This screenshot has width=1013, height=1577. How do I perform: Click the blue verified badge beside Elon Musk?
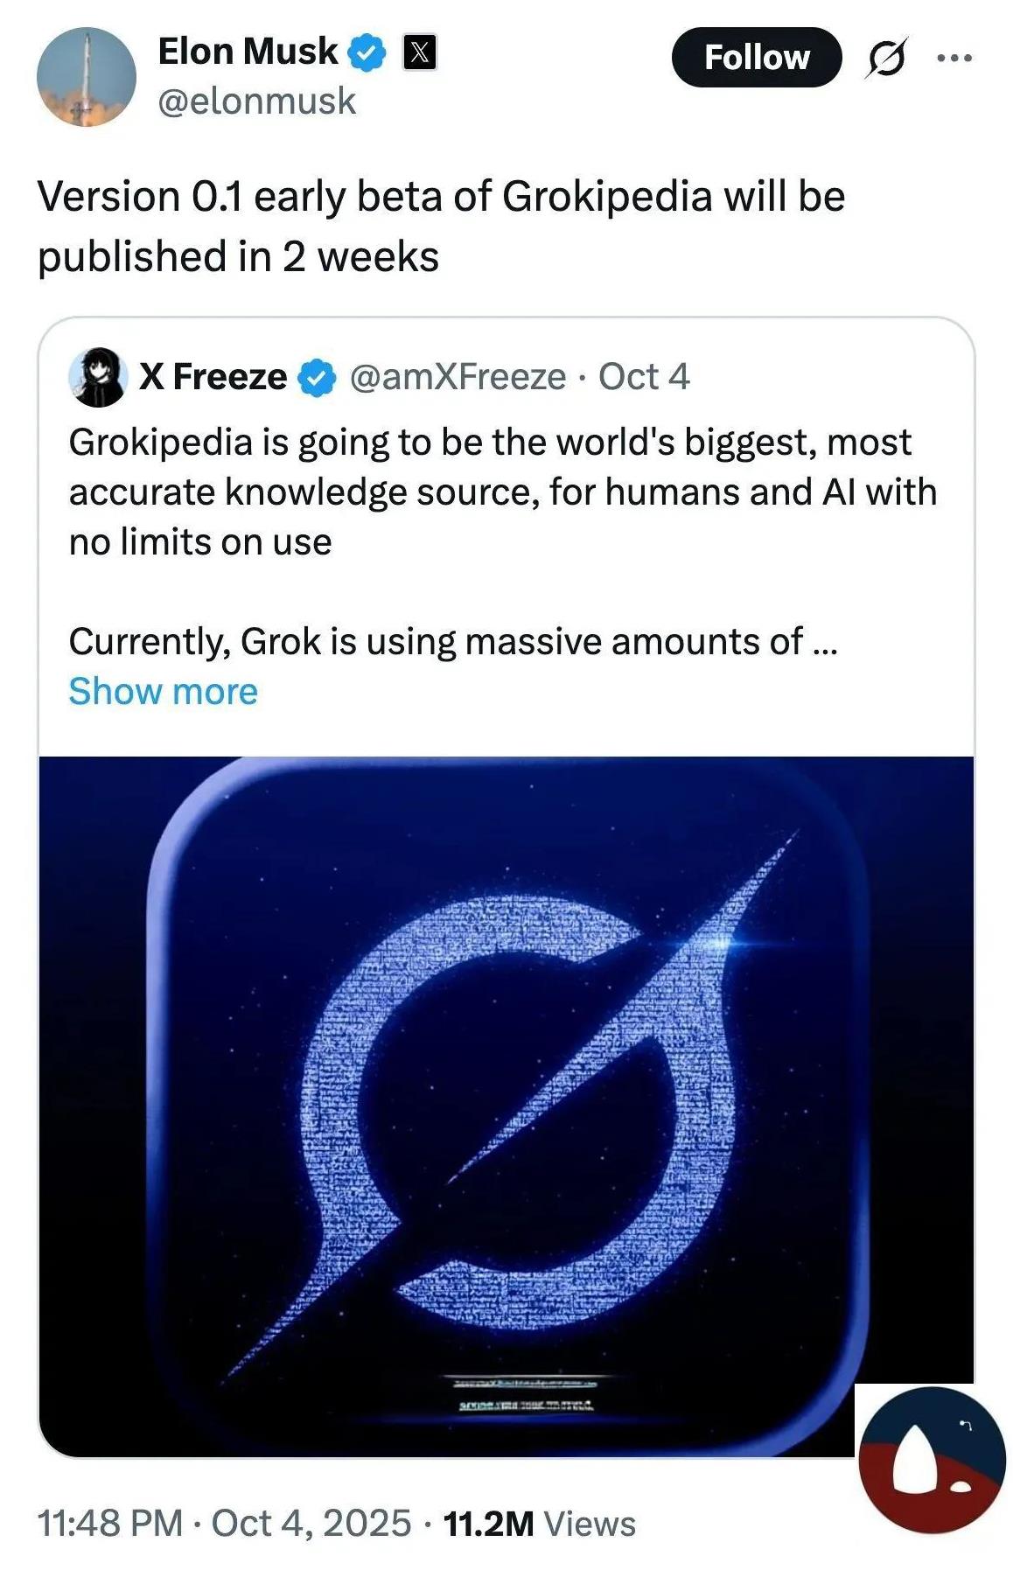pyautogui.click(x=367, y=52)
